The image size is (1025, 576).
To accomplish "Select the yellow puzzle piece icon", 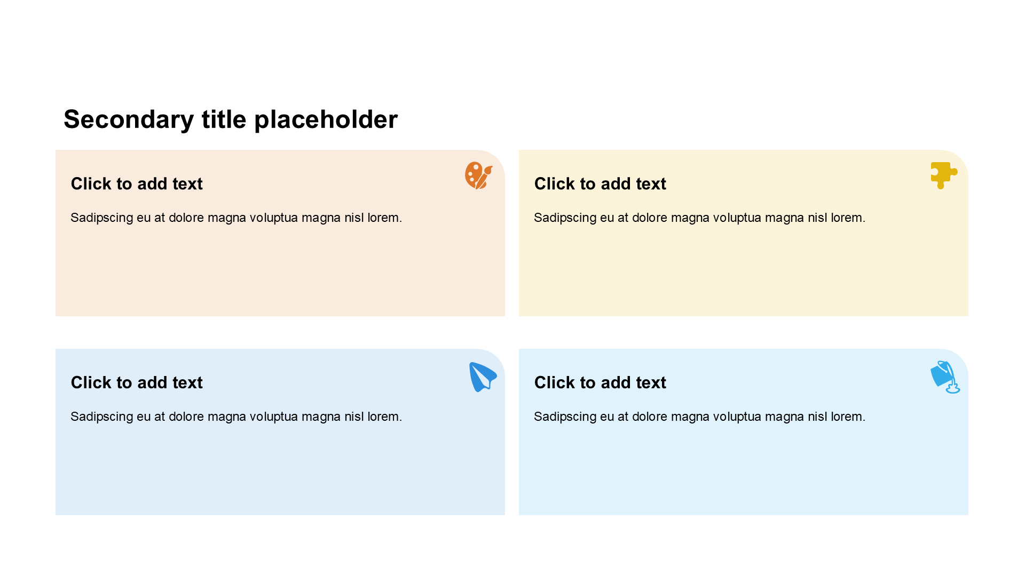I will tap(943, 175).
